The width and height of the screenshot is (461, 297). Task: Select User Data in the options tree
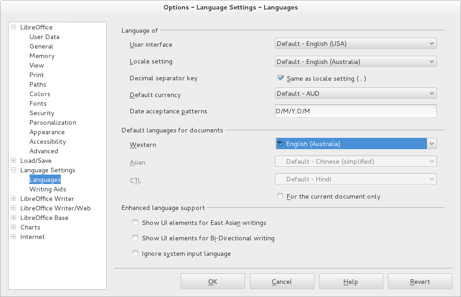(x=44, y=37)
